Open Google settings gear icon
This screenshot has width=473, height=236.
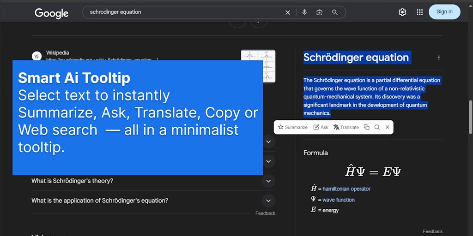tap(402, 12)
